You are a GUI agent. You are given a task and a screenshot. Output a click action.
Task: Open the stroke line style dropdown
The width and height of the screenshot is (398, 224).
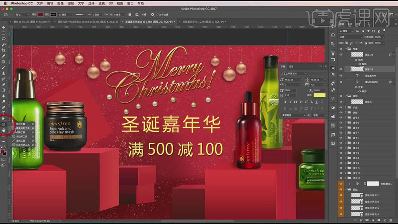(x=81, y=15)
